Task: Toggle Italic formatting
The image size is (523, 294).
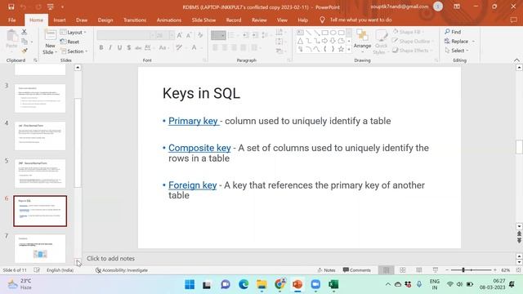Action: tap(110, 47)
